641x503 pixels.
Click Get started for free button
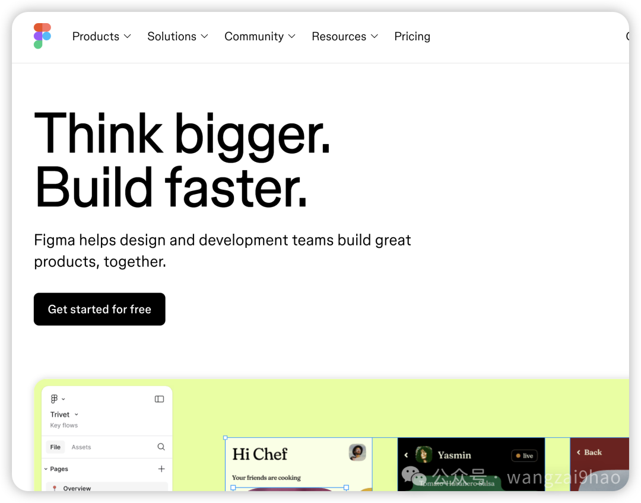pos(99,309)
